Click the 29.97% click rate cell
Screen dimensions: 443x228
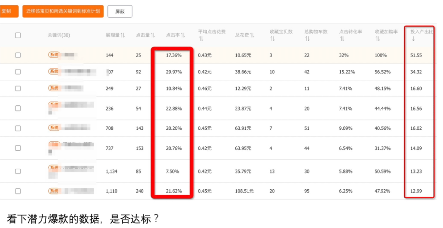click(x=174, y=72)
